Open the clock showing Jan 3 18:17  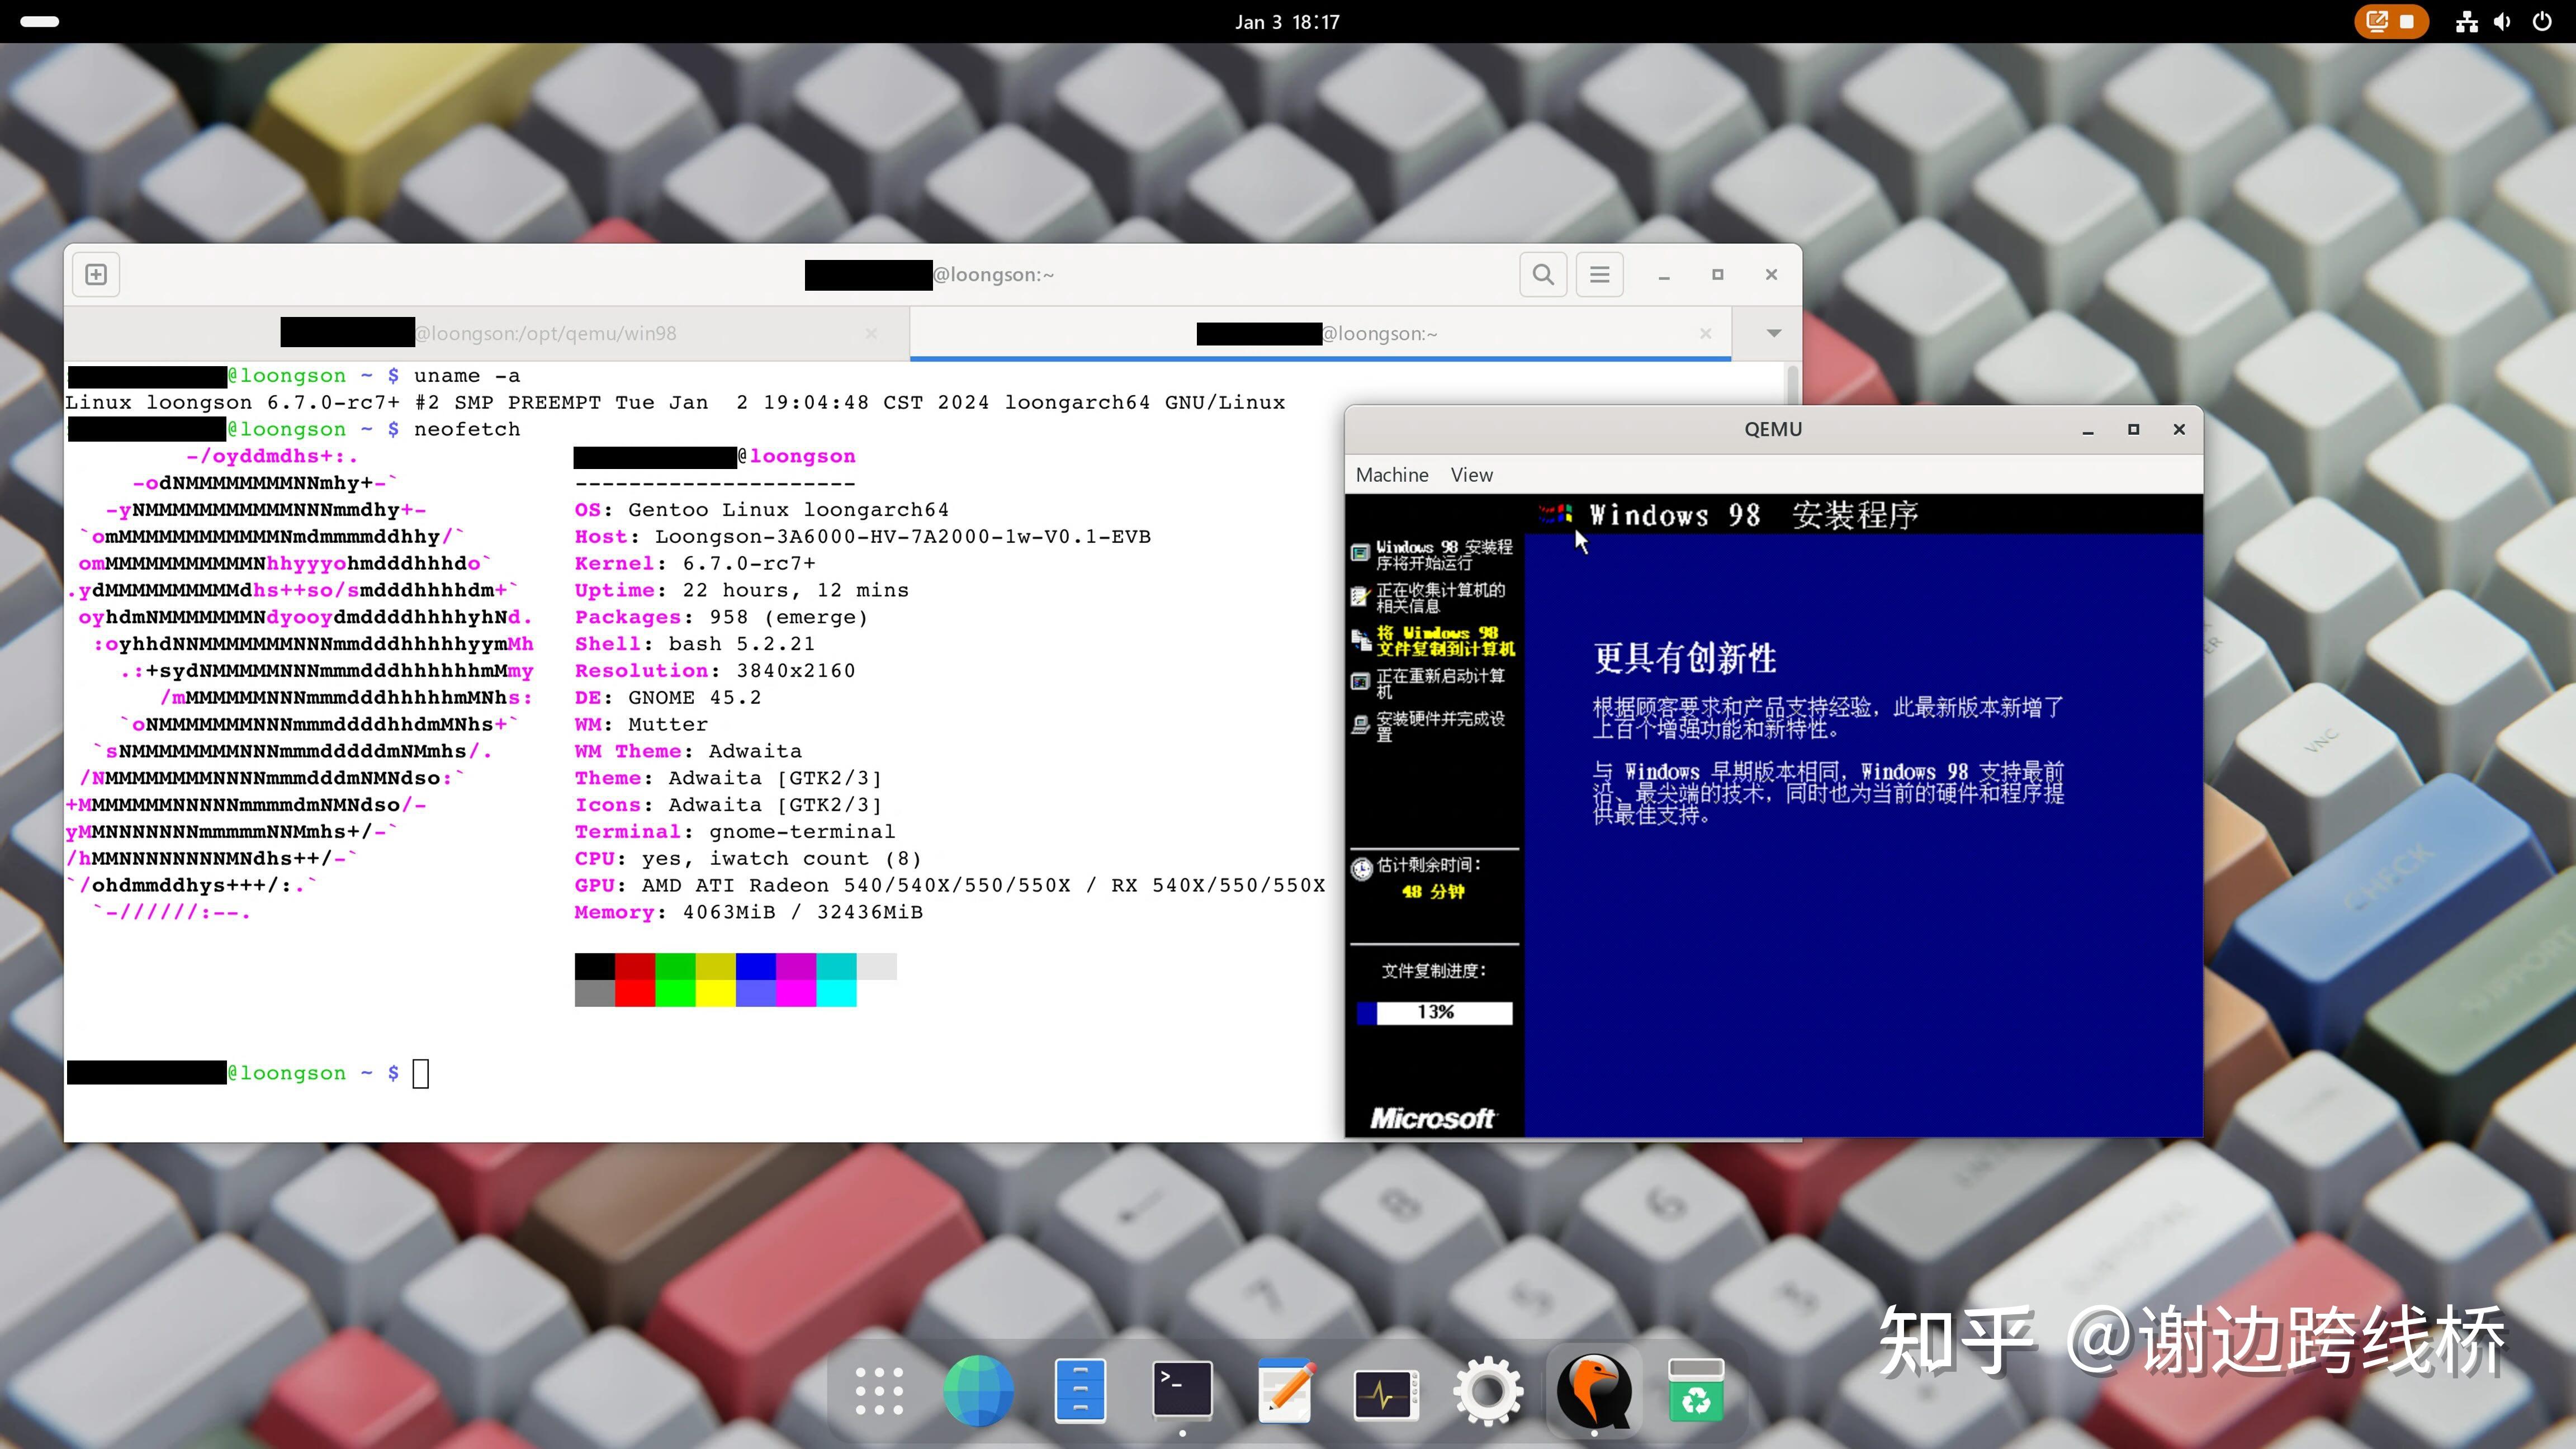click(1287, 21)
